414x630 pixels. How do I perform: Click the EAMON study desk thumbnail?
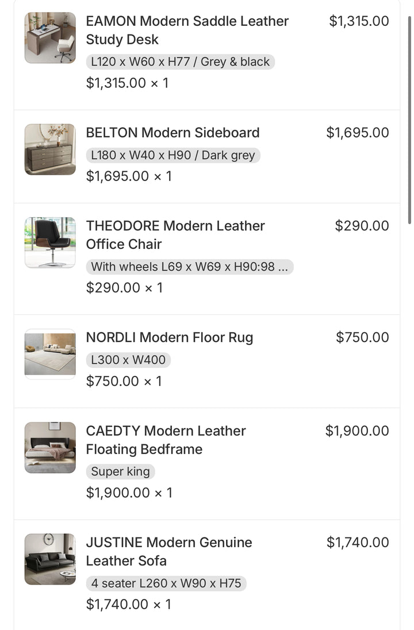click(x=50, y=38)
